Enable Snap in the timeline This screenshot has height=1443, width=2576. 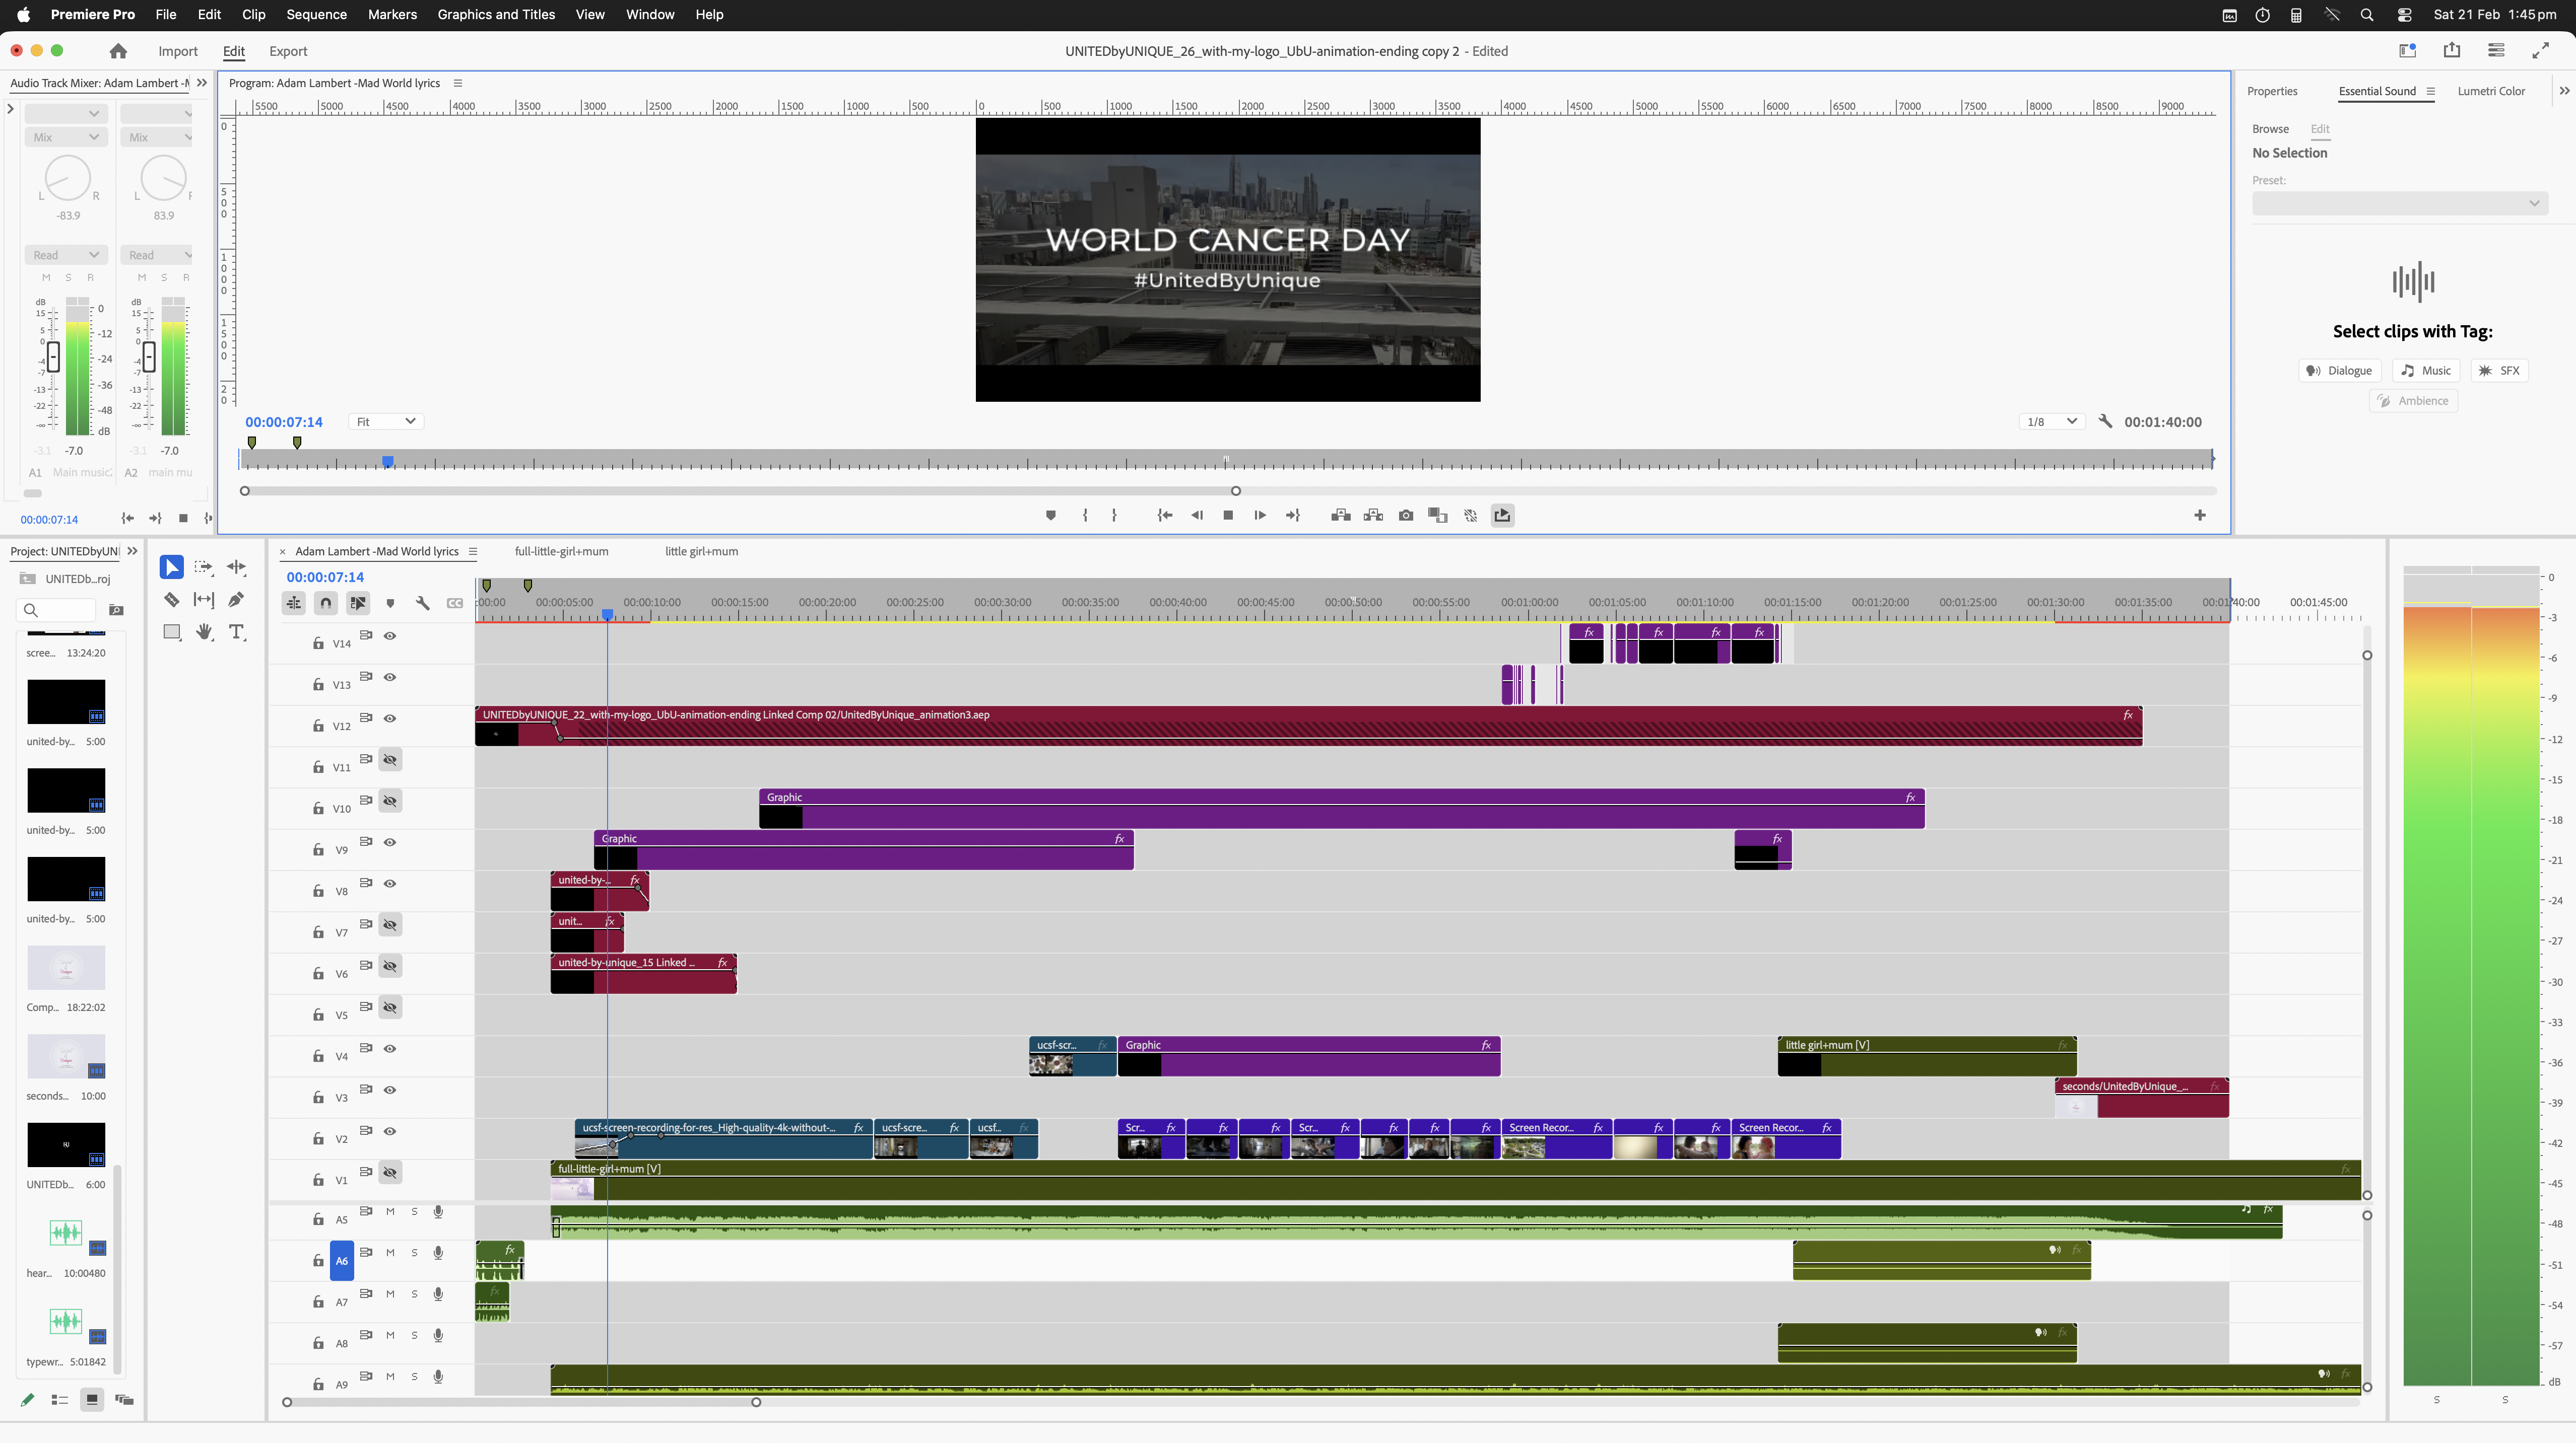pyautogui.click(x=325, y=603)
